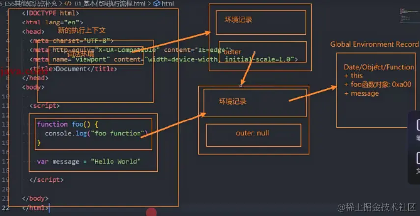The image size is (420, 216).
Task: Click the var message declaration line
Action: (89, 161)
